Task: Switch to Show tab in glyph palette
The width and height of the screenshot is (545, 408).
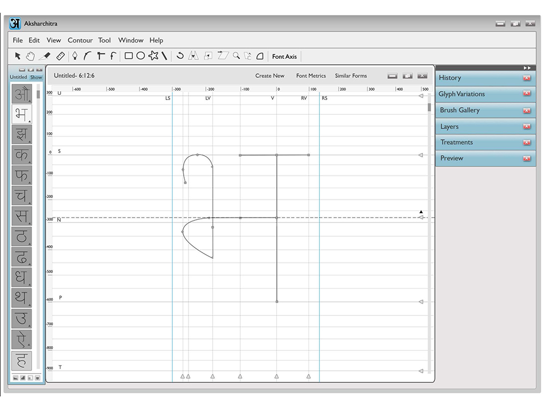Action: [x=36, y=77]
